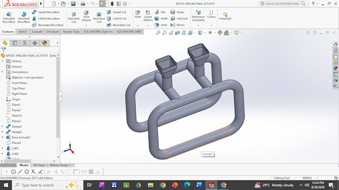The height and width of the screenshot is (190, 339).
Task: Open DimXpertManager tab
Action: [34, 43]
